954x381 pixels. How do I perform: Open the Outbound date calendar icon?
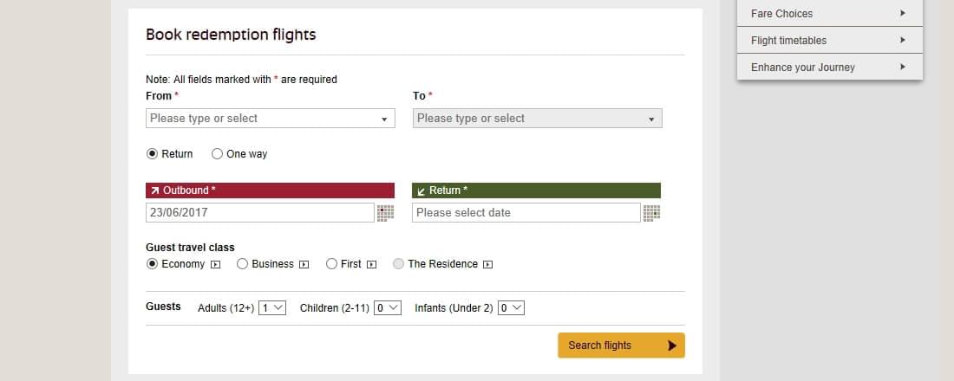(x=385, y=213)
